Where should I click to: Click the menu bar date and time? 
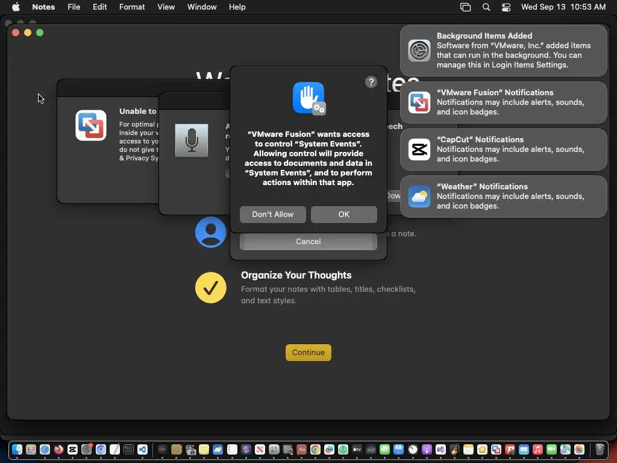[x=563, y=7]
